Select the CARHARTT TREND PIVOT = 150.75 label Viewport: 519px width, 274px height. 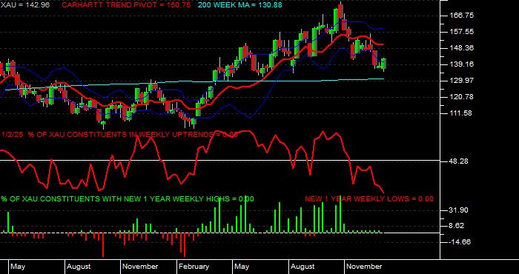coord(126,5)
